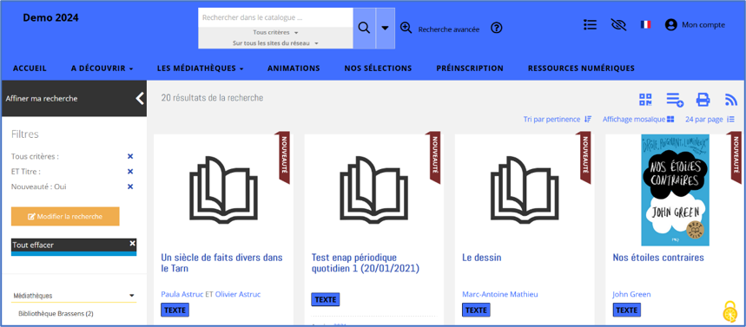Open title Test enap périodique quotidien 1

coord(366,263)
